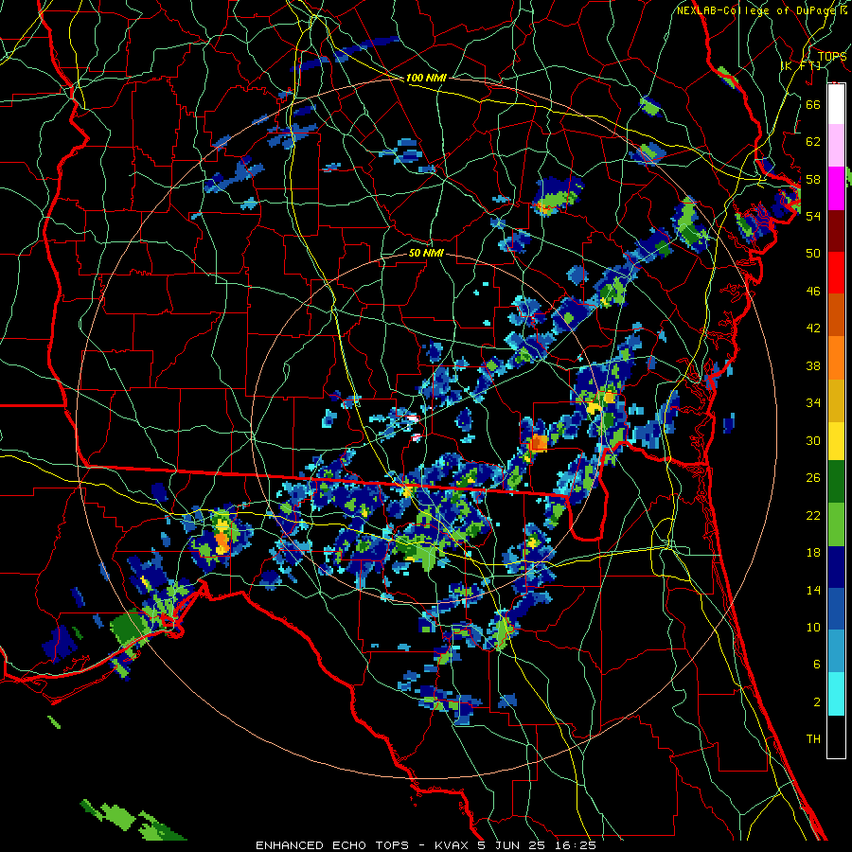Click the legend label 2

point(816,702)
